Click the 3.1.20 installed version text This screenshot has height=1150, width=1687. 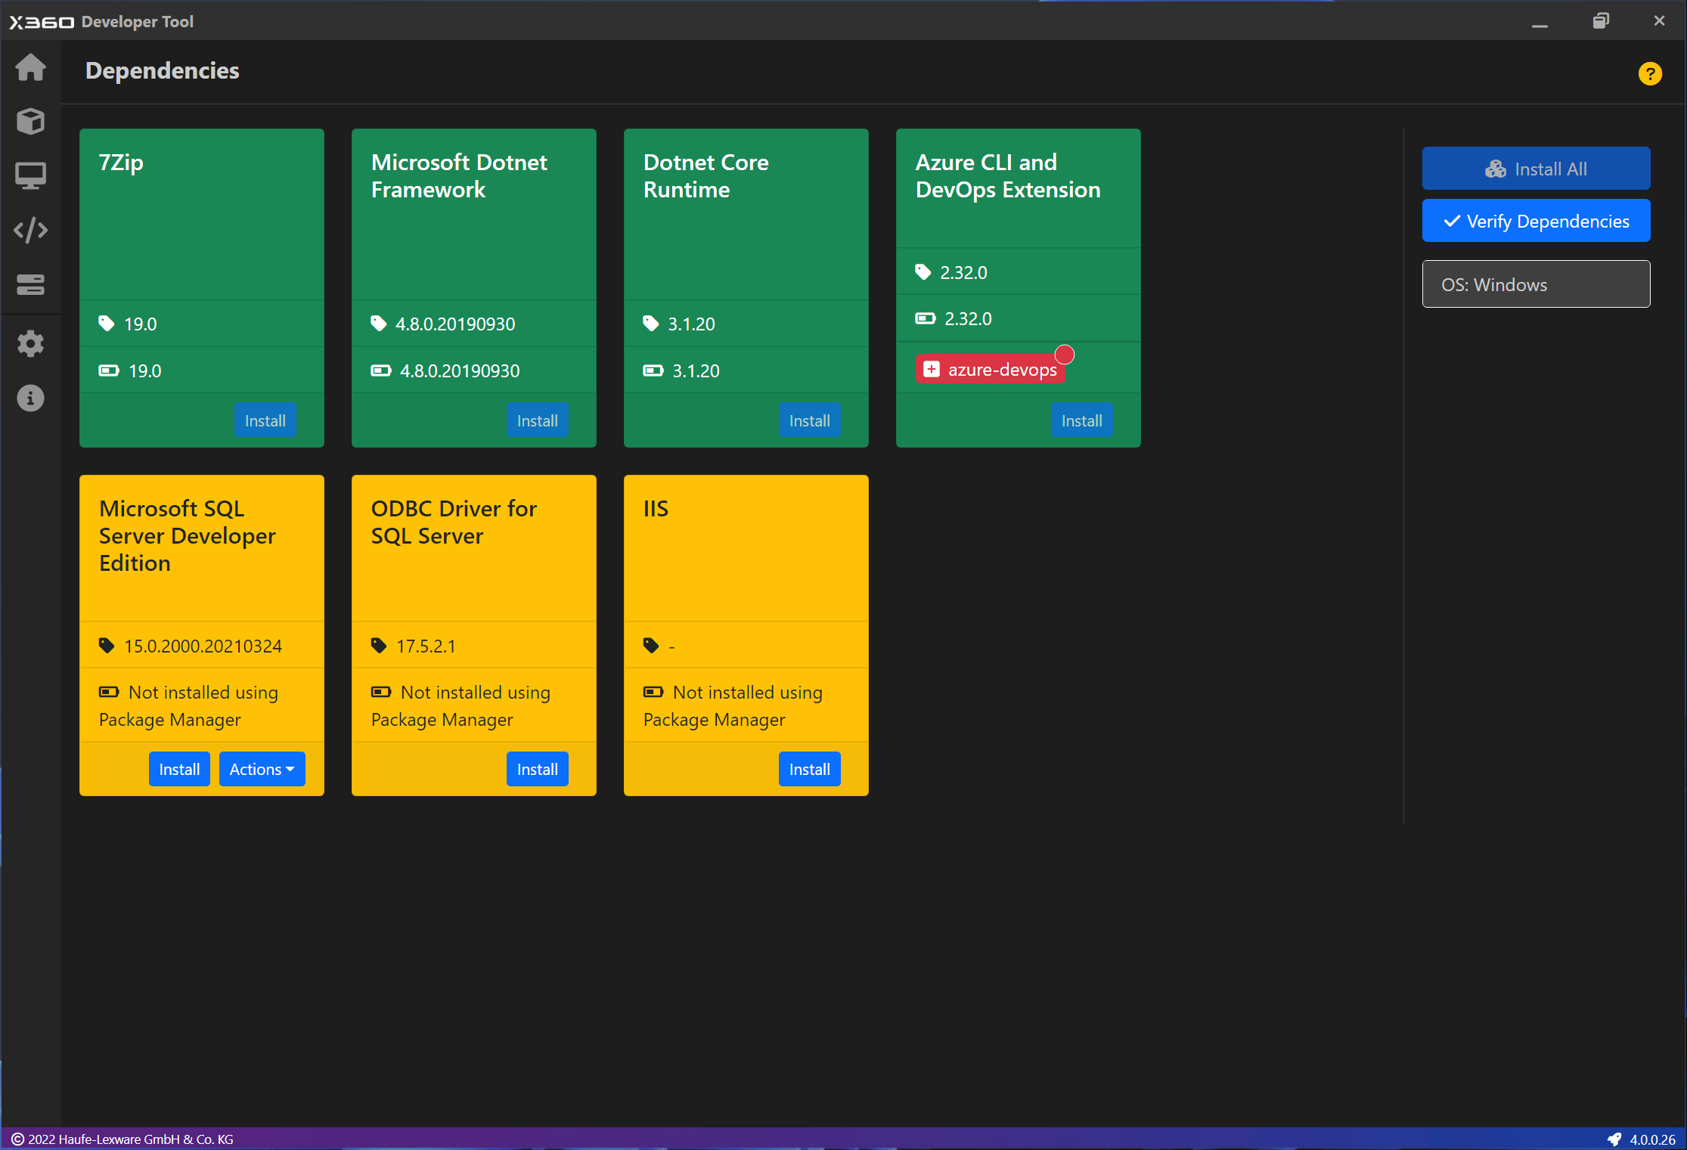coord(696,370)
